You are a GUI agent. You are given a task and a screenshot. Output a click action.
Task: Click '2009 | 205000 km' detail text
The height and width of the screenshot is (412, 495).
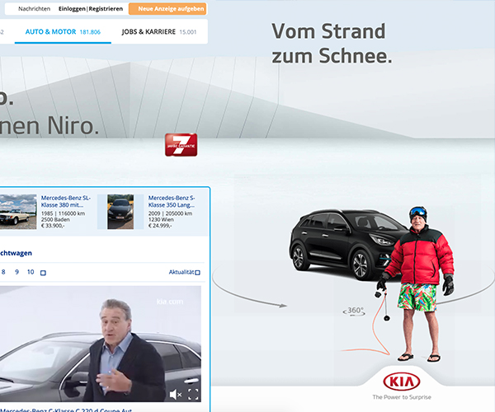coord(170,213)
